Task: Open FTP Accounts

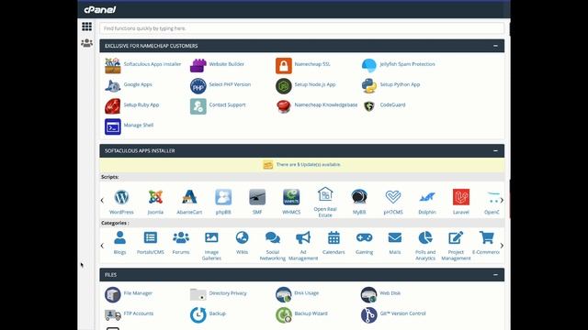Action: [x=129, y=314]
